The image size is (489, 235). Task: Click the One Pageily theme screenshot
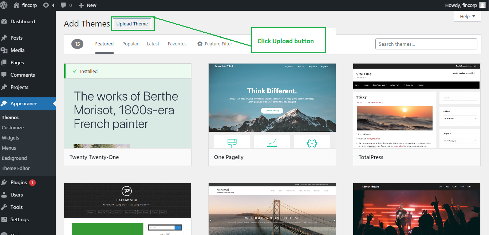pyautogui.click(x=272, y=106)
